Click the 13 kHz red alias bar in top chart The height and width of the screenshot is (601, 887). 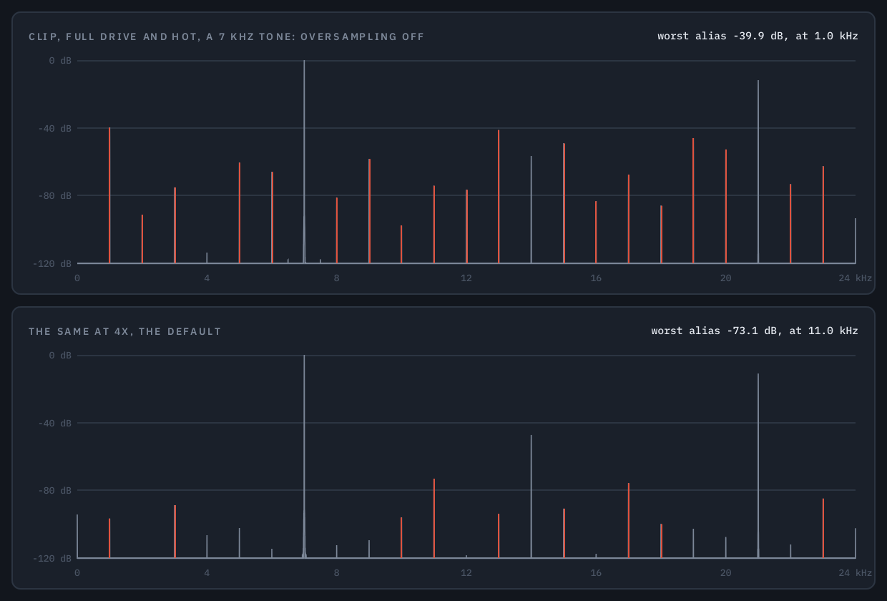coord(499,197)
